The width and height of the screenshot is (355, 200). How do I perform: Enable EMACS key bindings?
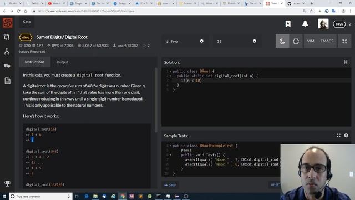coord(327,41)
